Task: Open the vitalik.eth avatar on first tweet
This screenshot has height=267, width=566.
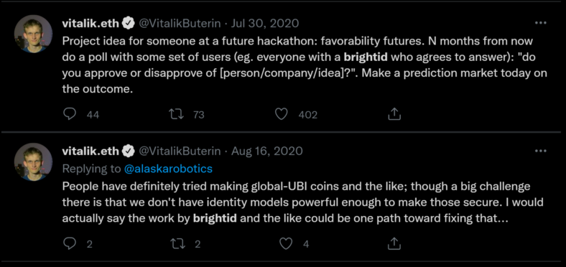Action: coord(33,34)
